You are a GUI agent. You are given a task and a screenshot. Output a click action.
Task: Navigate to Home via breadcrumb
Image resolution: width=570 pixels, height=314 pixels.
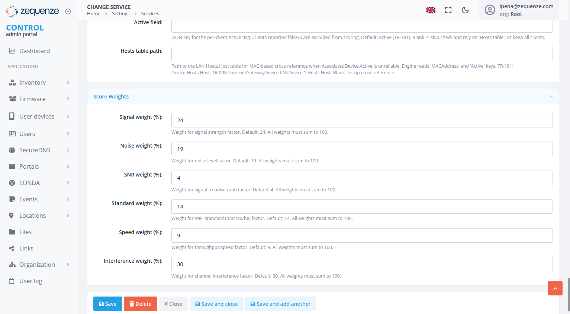click(x=93, y=13)
